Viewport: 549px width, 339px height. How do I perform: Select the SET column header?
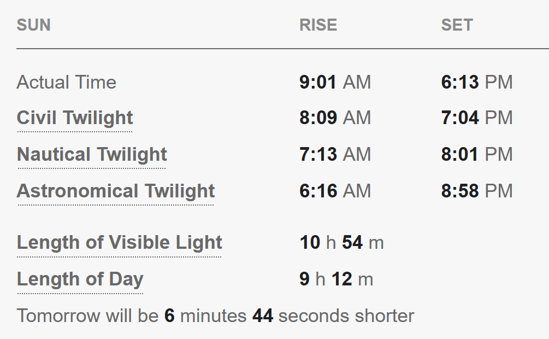[457, 25]
